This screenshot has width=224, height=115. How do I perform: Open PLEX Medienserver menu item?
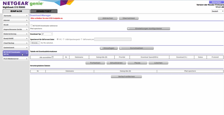15,59
